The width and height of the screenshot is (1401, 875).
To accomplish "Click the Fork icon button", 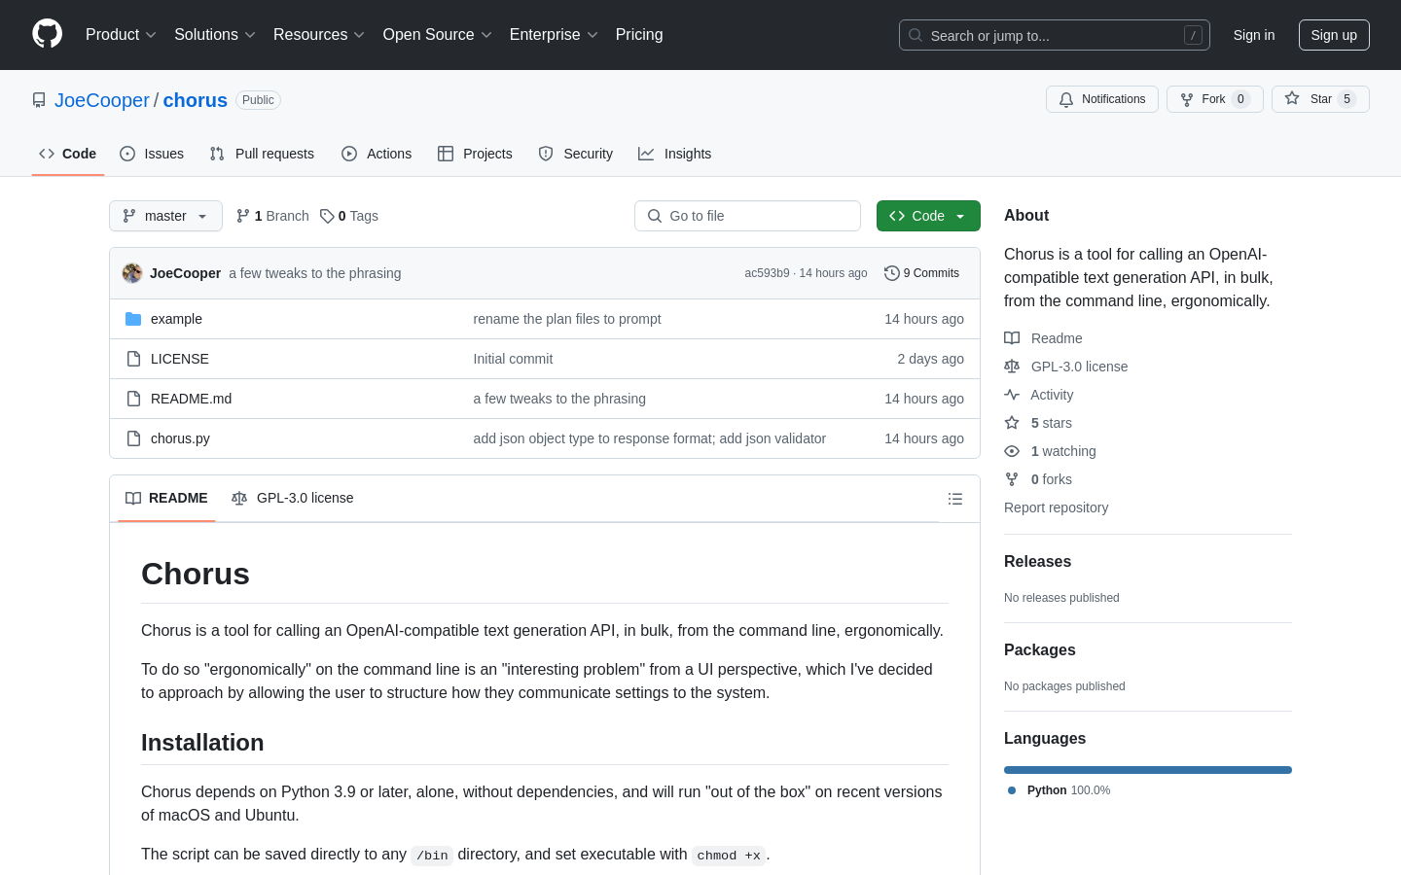I will (x=1187, y=99).
